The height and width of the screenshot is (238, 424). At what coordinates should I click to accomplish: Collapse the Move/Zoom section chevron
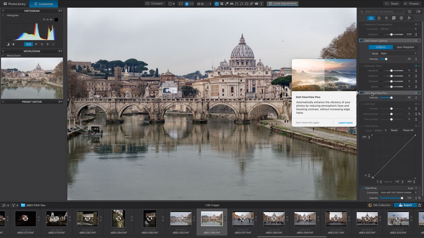3,55
